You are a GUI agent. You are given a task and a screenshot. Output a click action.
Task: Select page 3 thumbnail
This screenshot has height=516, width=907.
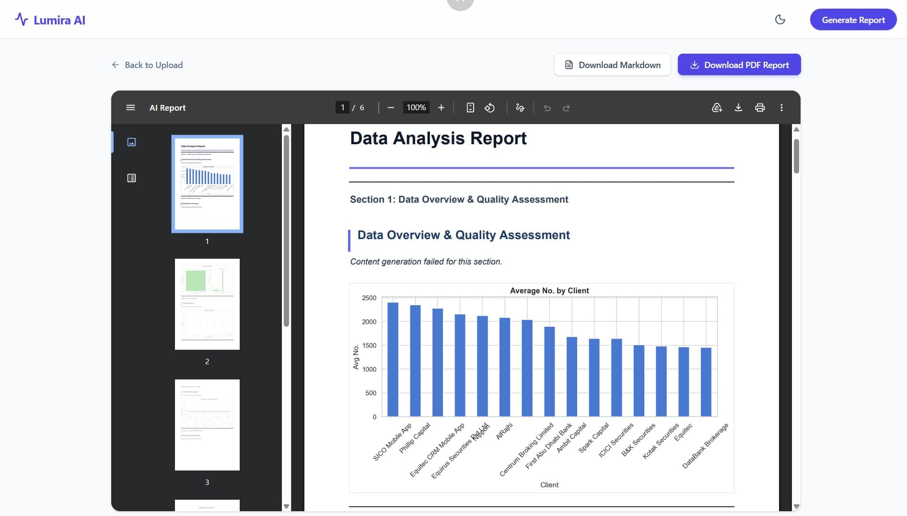coord(207,425)
